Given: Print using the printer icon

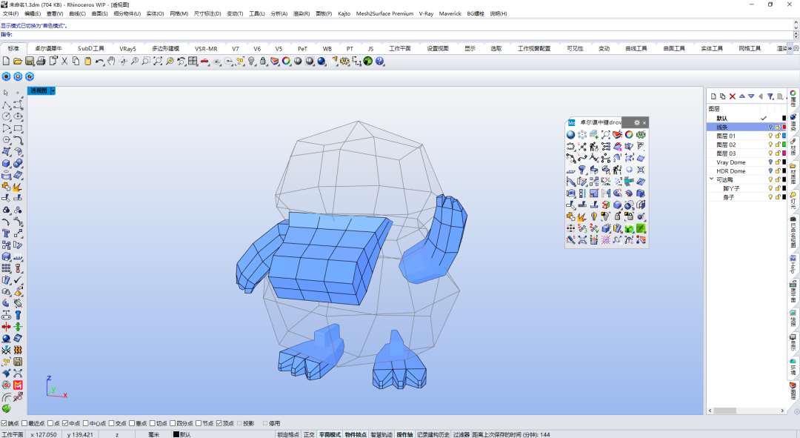Looking at the screenshot, I should click(x=41, y=62).
